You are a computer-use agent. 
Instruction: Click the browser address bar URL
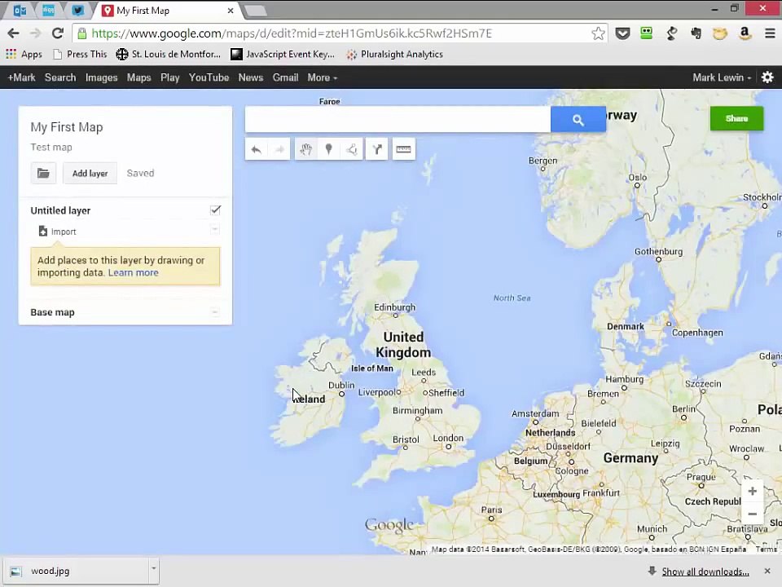click(292, 33)
